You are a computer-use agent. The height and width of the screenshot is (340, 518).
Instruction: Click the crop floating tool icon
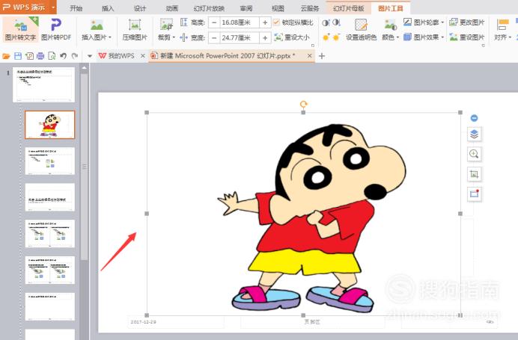[474, 174]
